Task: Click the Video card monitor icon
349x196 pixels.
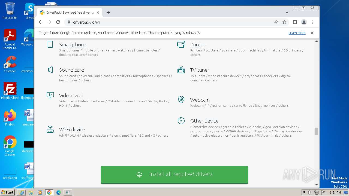Action: coord(50,95)
